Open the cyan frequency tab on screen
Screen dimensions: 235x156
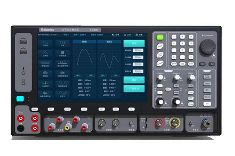134,43
